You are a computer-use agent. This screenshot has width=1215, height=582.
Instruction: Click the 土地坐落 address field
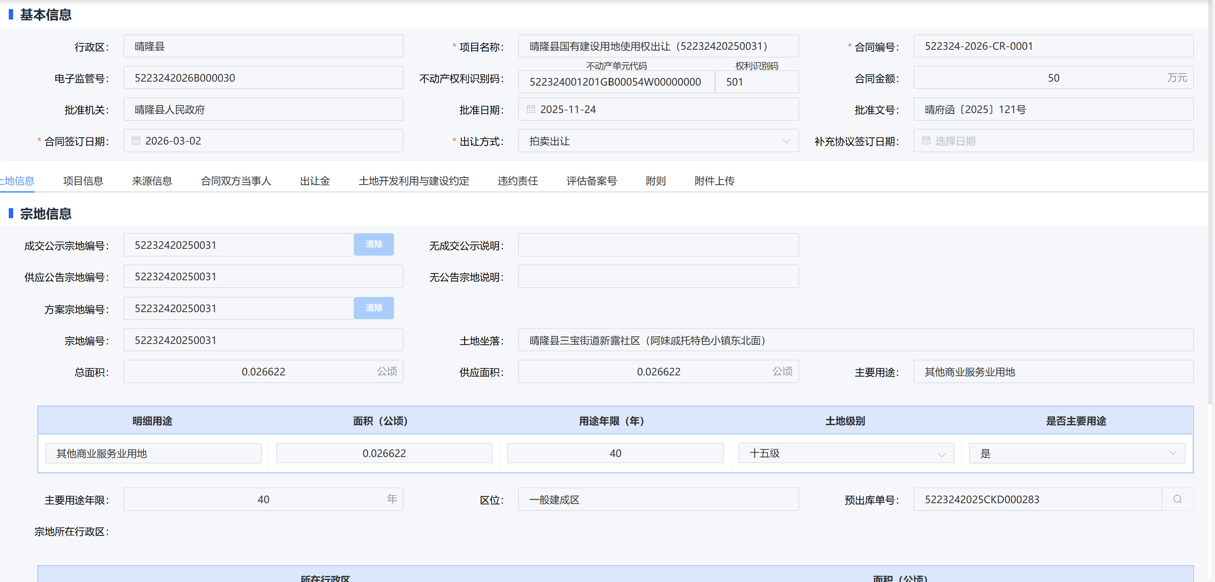click(x=855, y=340)
